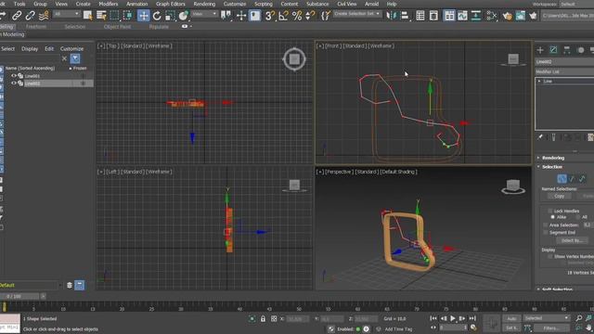The height and width of the screenshot is (334, 594).
Task: Toggle Angle Snap icon
Action: coord(283,16)
